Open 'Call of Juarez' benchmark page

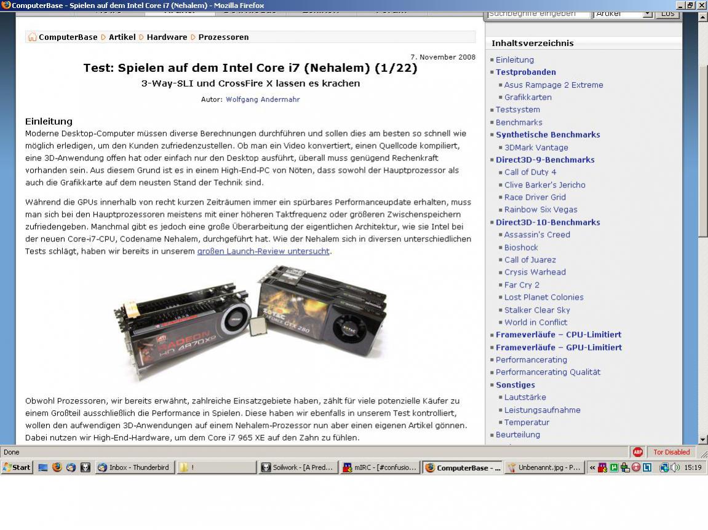click(x=530, y=260)
